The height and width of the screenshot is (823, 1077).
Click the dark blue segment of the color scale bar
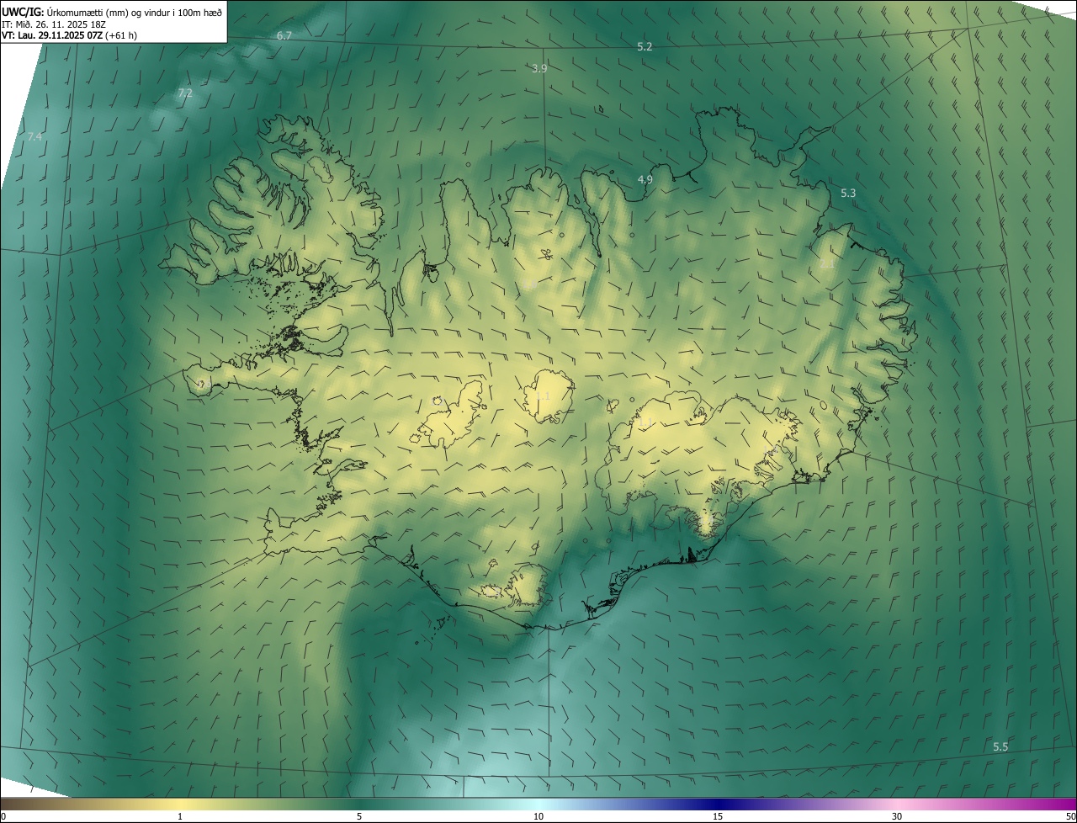tap(719, 804)
